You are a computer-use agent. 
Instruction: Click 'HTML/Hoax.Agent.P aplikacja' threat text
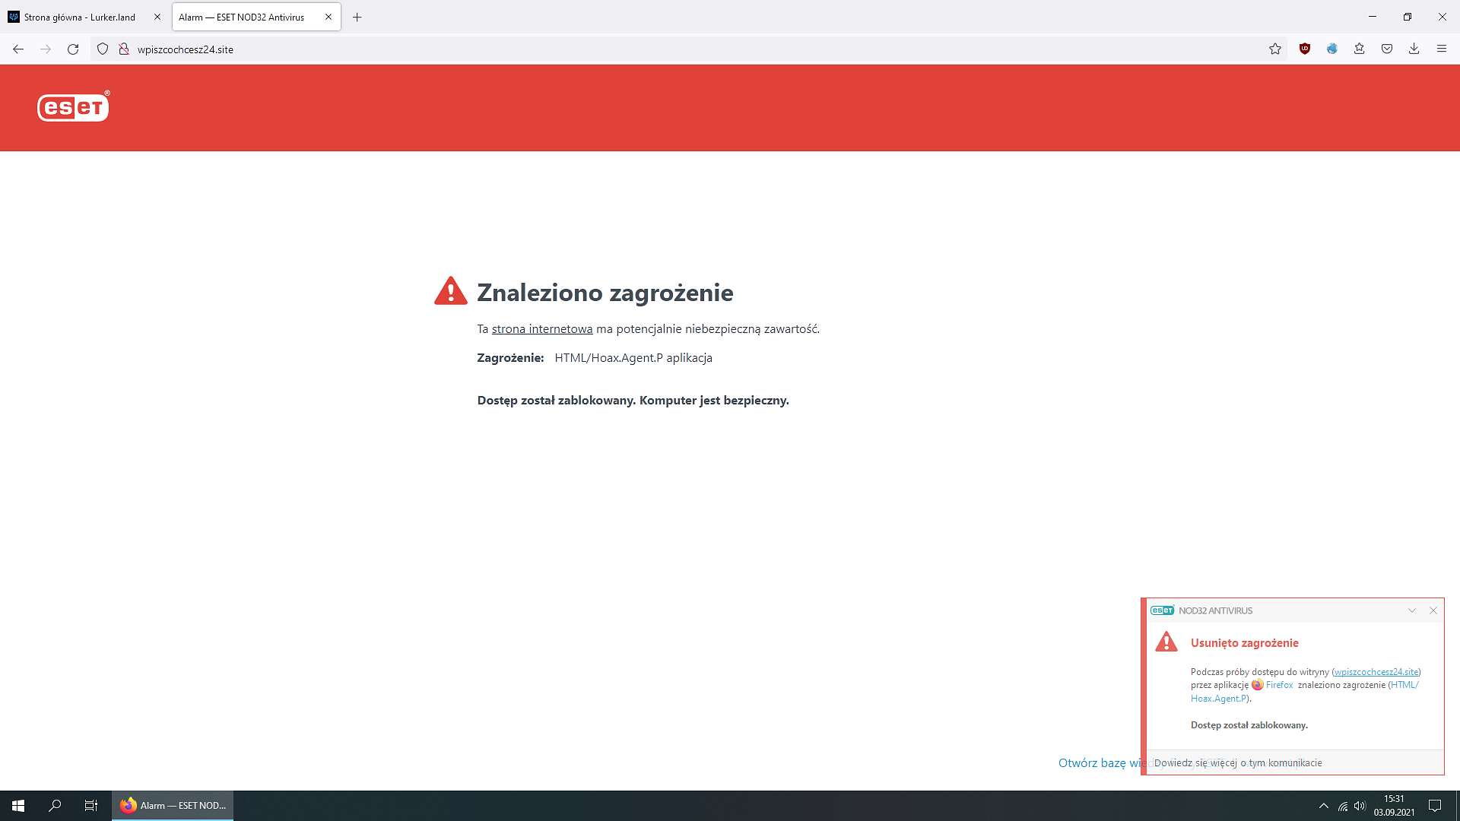click(x=633, y=358)
